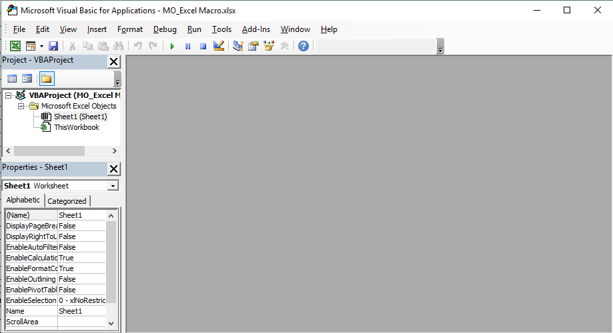Click EnableCalculation True value
Viewport: 613px width, 333px height.
81,258
